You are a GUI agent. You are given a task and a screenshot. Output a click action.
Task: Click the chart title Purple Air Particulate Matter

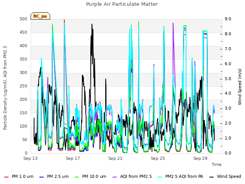pyautogui.click(x=122, y=4)
